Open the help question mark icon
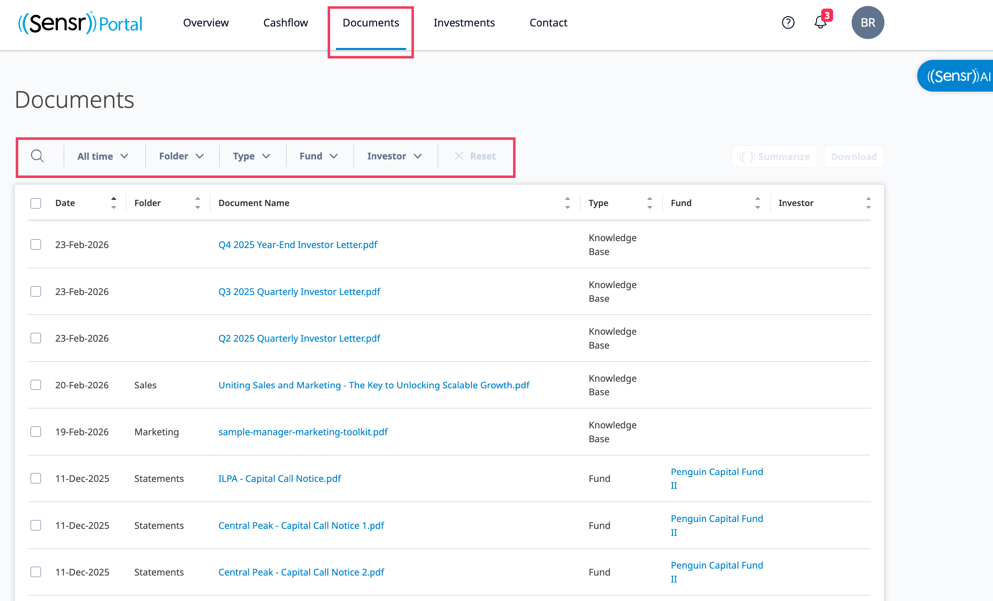This screenshot has width=993, height=601. pos(788,22)
